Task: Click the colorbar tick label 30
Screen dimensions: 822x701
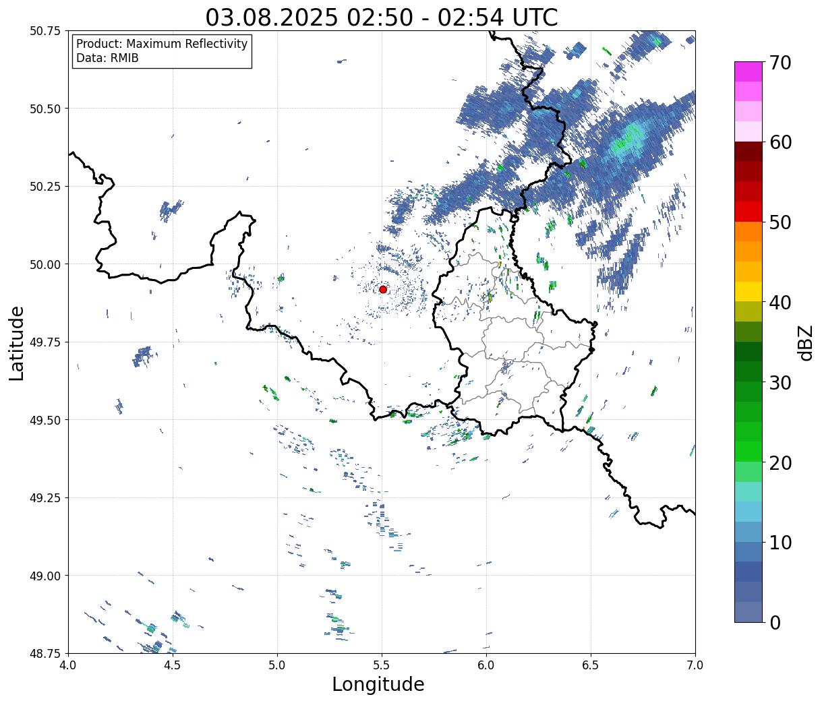Action: 780,383
